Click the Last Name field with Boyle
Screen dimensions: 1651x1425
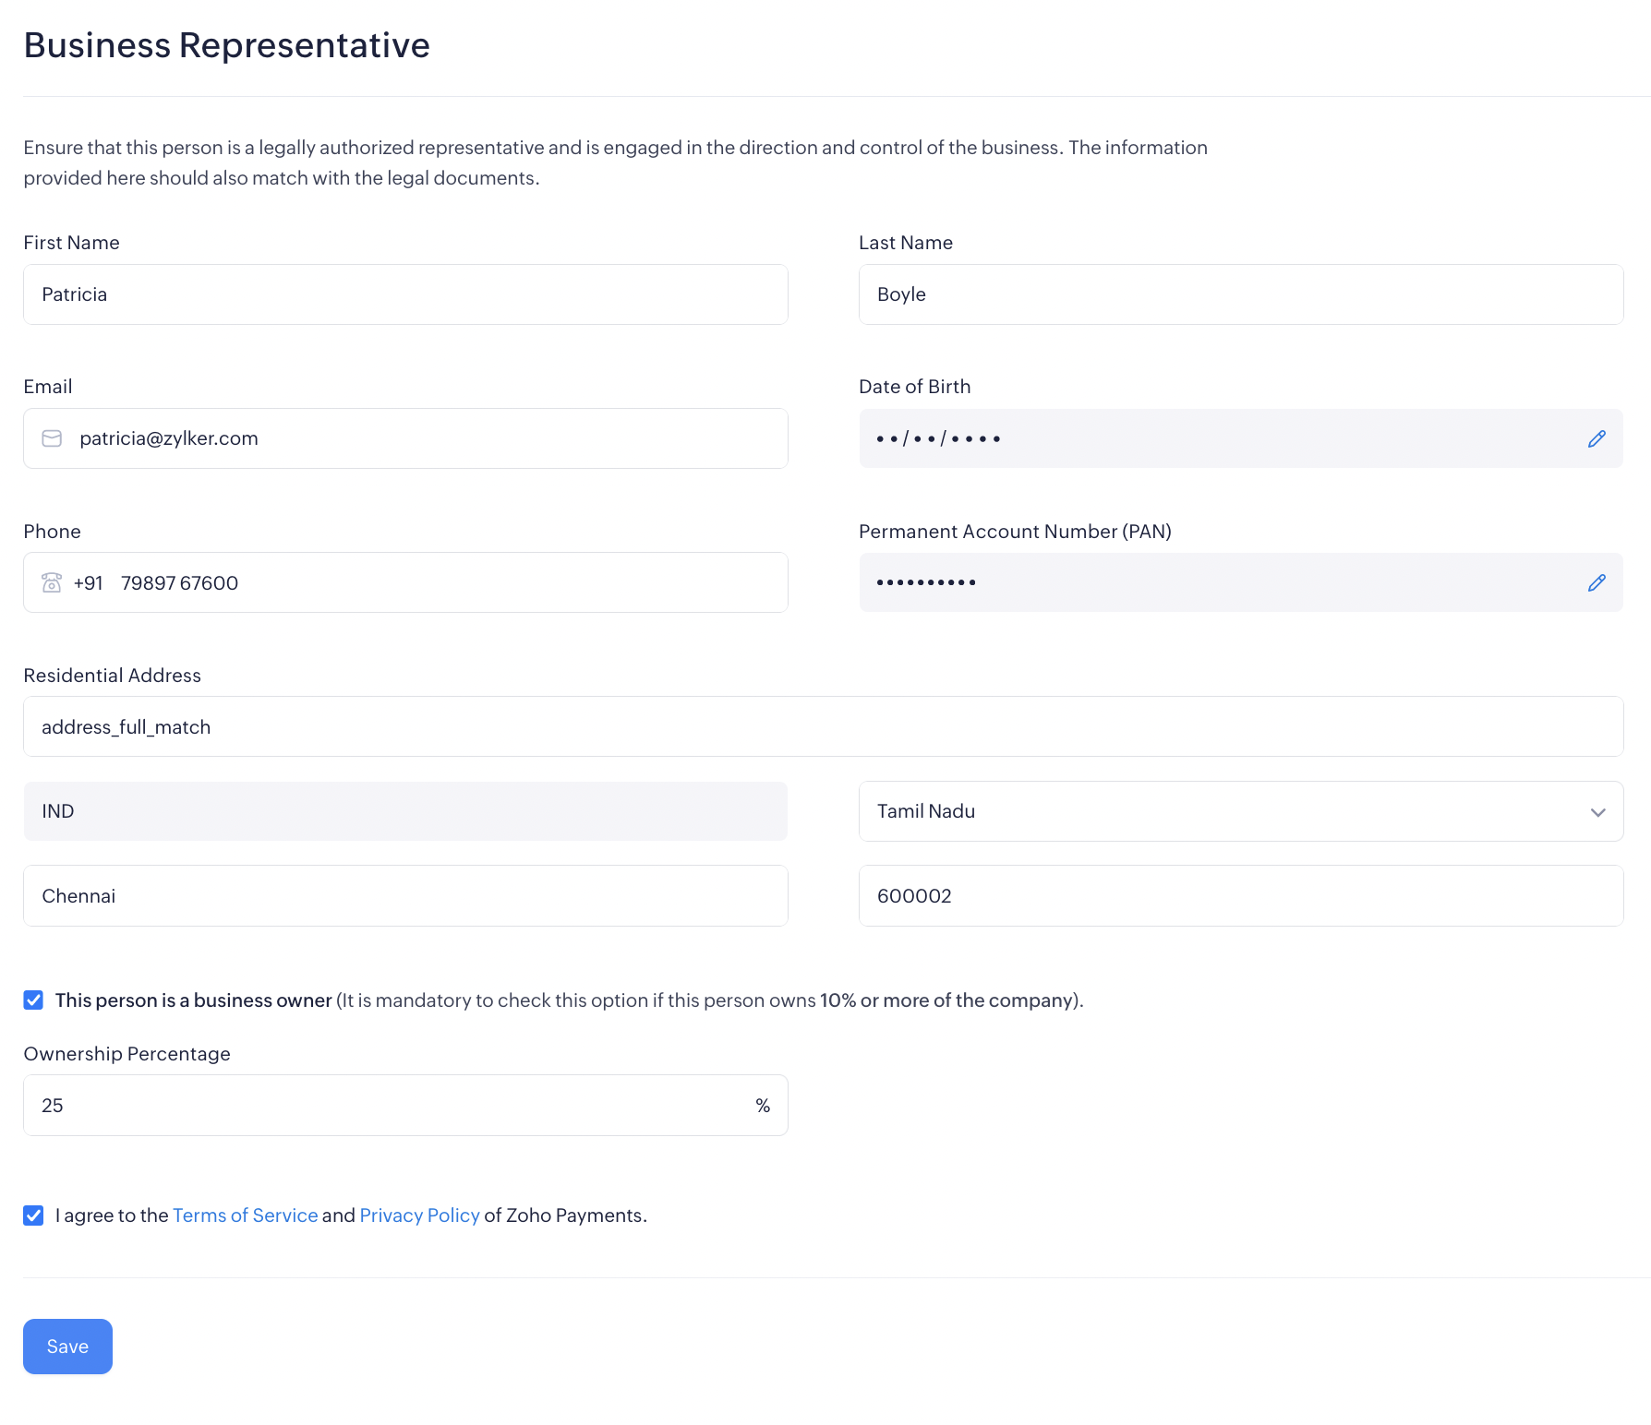1240,294
